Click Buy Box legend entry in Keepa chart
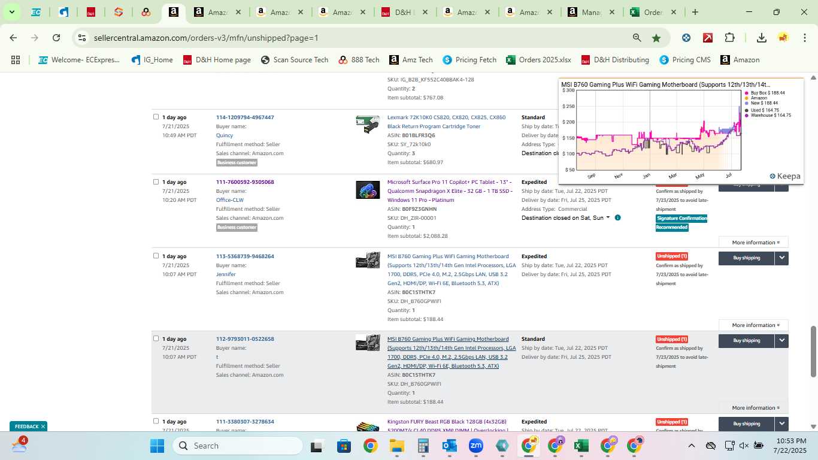Viewport: 818px width, 460px height. pos(765,93)
